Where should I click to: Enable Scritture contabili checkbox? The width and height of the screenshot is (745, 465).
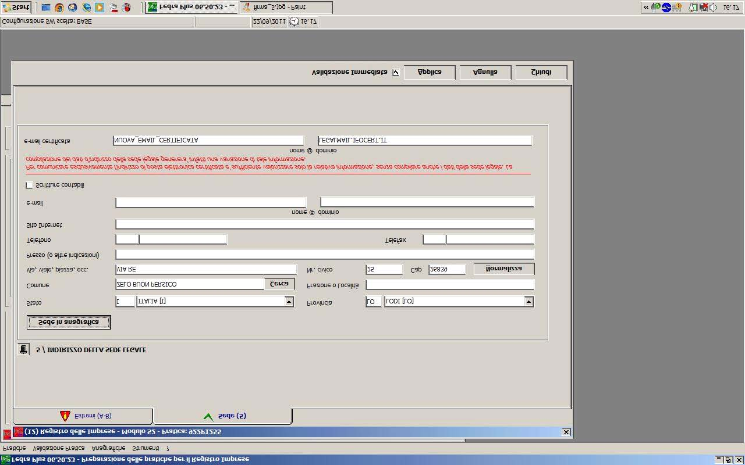click(x=29, y=185)
